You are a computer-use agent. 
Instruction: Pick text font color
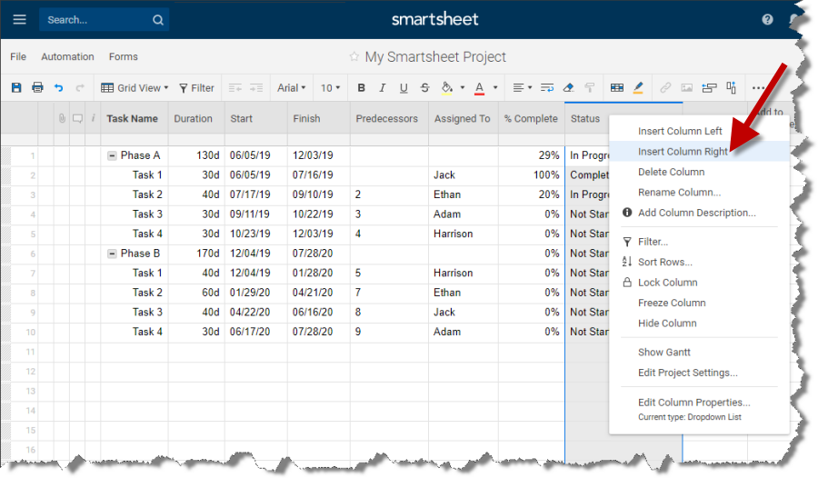479,88
